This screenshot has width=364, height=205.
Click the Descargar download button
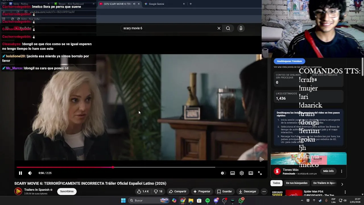[x=247, y=191]
